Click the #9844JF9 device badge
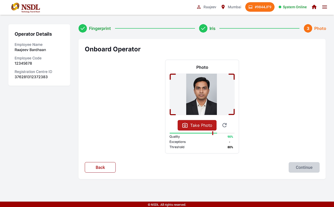 click(260, 7)
